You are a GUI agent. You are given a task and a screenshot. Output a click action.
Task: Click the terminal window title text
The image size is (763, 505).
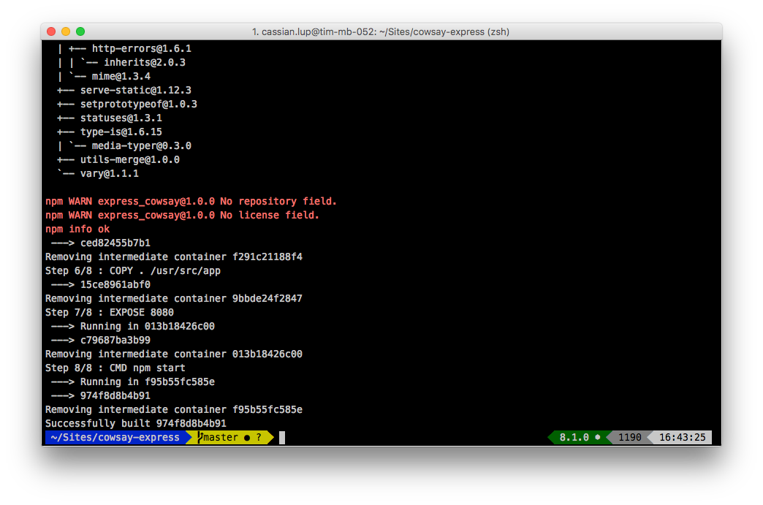(x=381, y=31)
